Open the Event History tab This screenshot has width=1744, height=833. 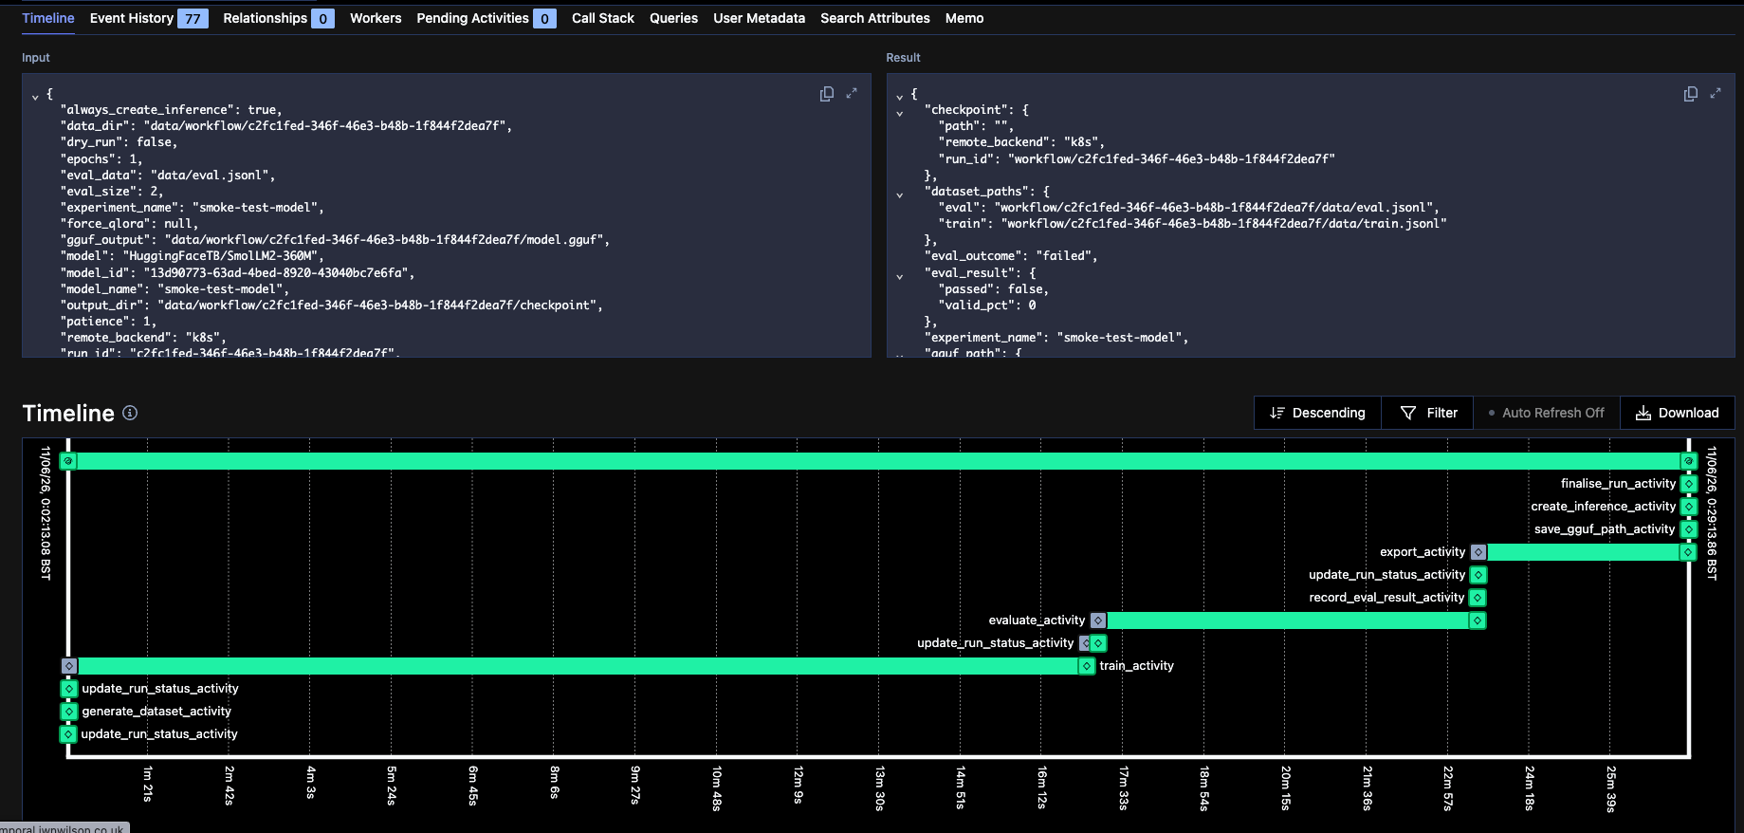click(149, 18)
